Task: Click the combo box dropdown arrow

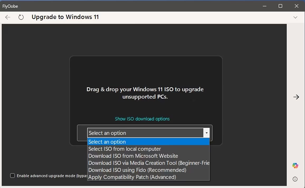Action: pyautogui.click(x=206, y=133)
